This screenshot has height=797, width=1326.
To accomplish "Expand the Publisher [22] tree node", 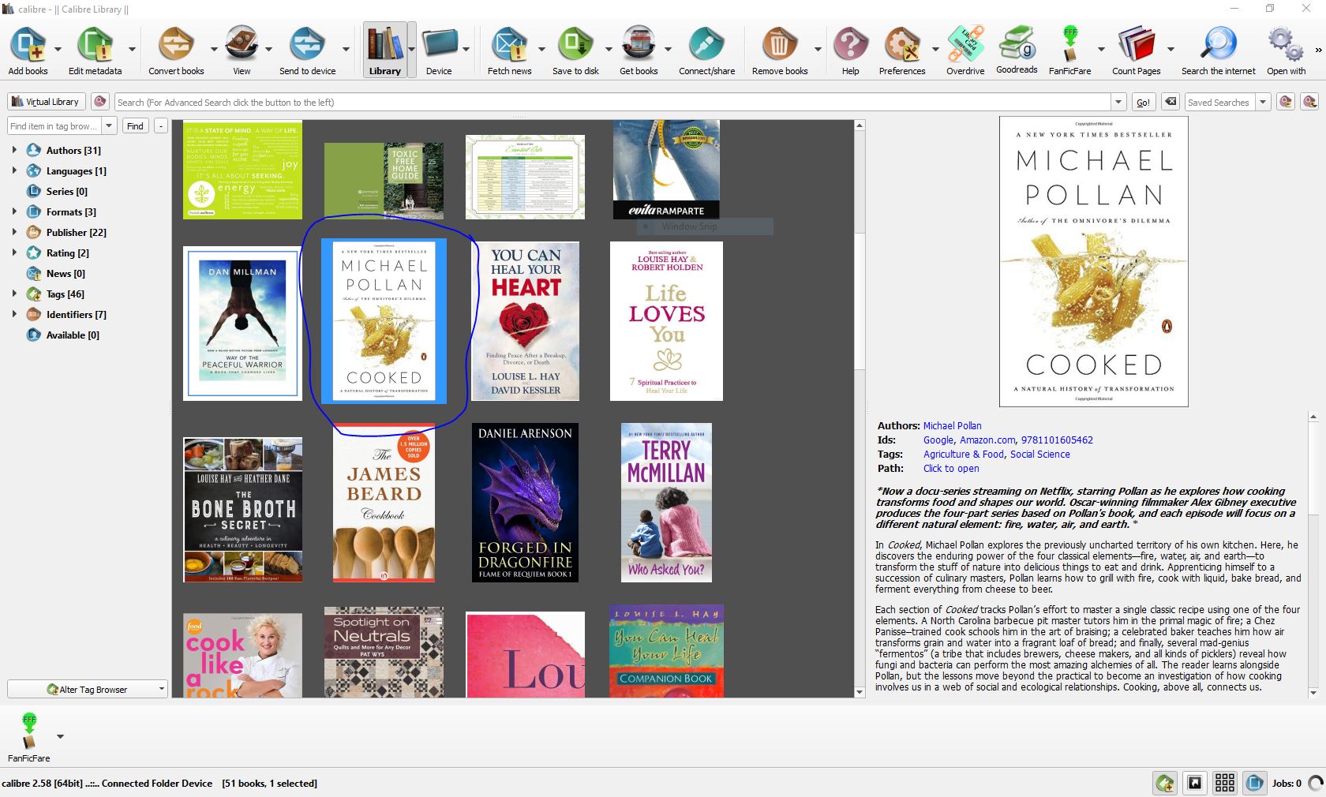I will pyautogui.click(x=13, y=232).
